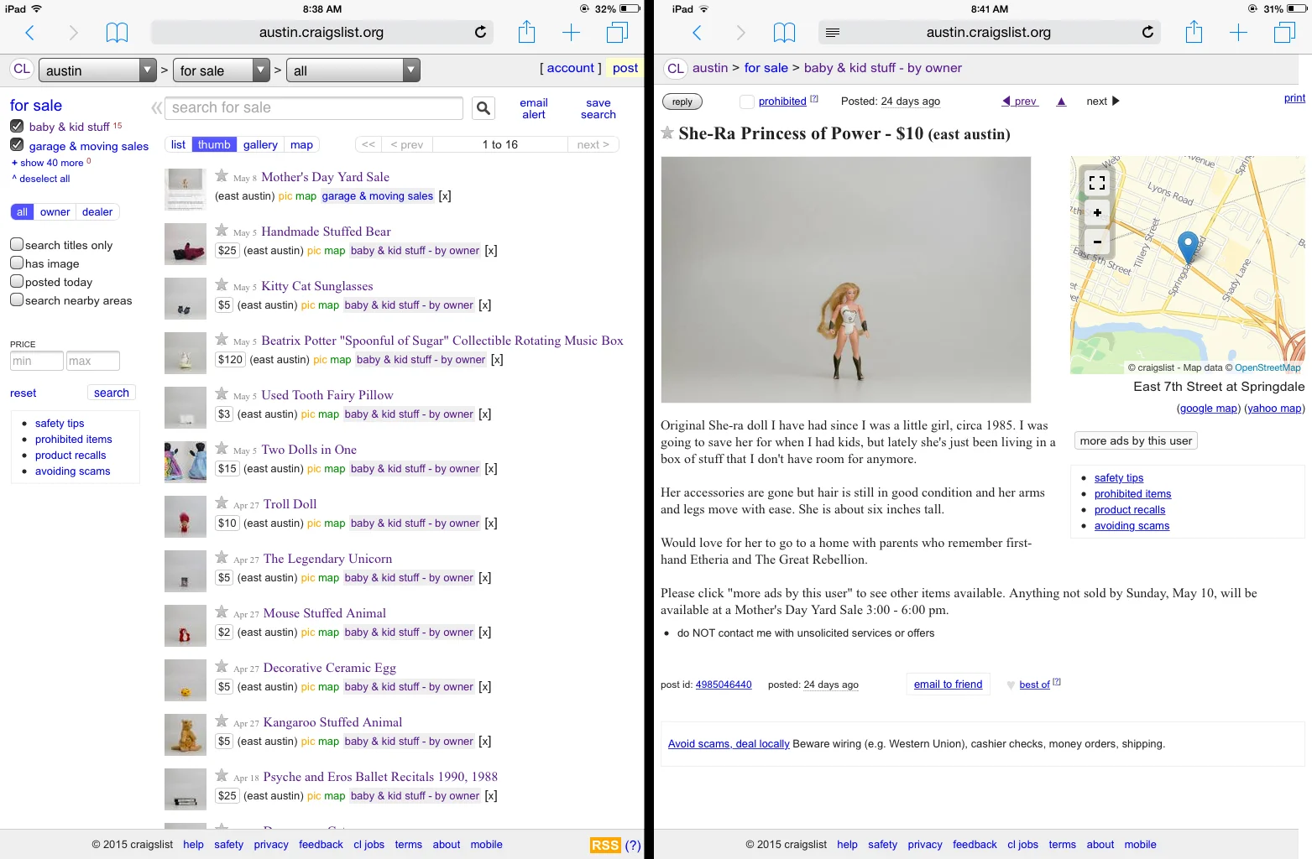Tap back arrow in left Safari window
This screenshot has width=1312, height=859.
pos(30,33)
